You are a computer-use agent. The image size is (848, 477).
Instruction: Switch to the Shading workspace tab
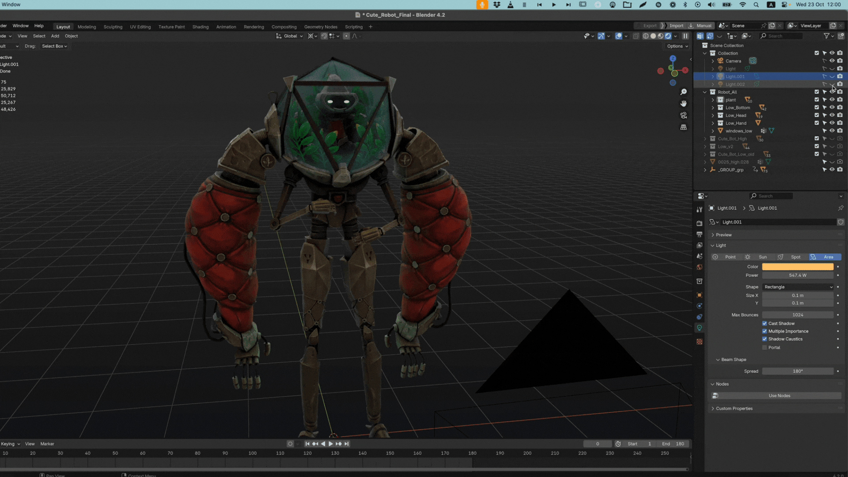pyautogui.click(x=200, y=27)
